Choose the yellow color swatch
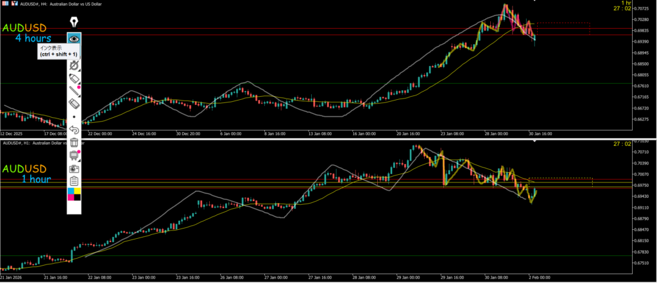Image resolution: width=657 pixels, height=283 pixels. click(x=78, y=191)
